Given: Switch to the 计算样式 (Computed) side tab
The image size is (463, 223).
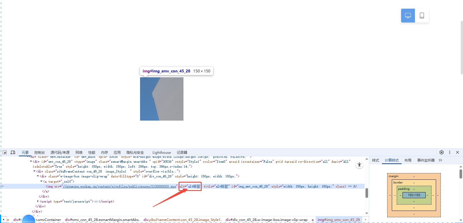Looking at the screenshot, I should click(392, 160).
